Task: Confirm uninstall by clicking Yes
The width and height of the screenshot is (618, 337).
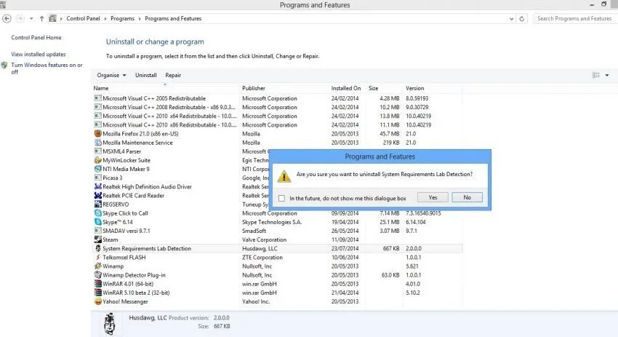Action: tap(433, 197)
